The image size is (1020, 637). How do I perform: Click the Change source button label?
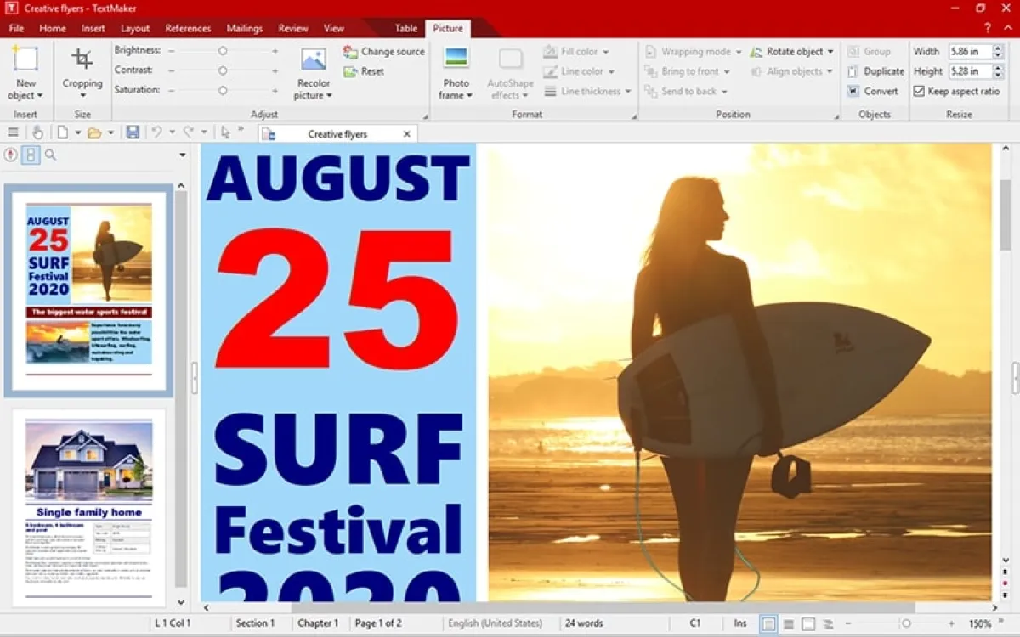click(393, 52)
